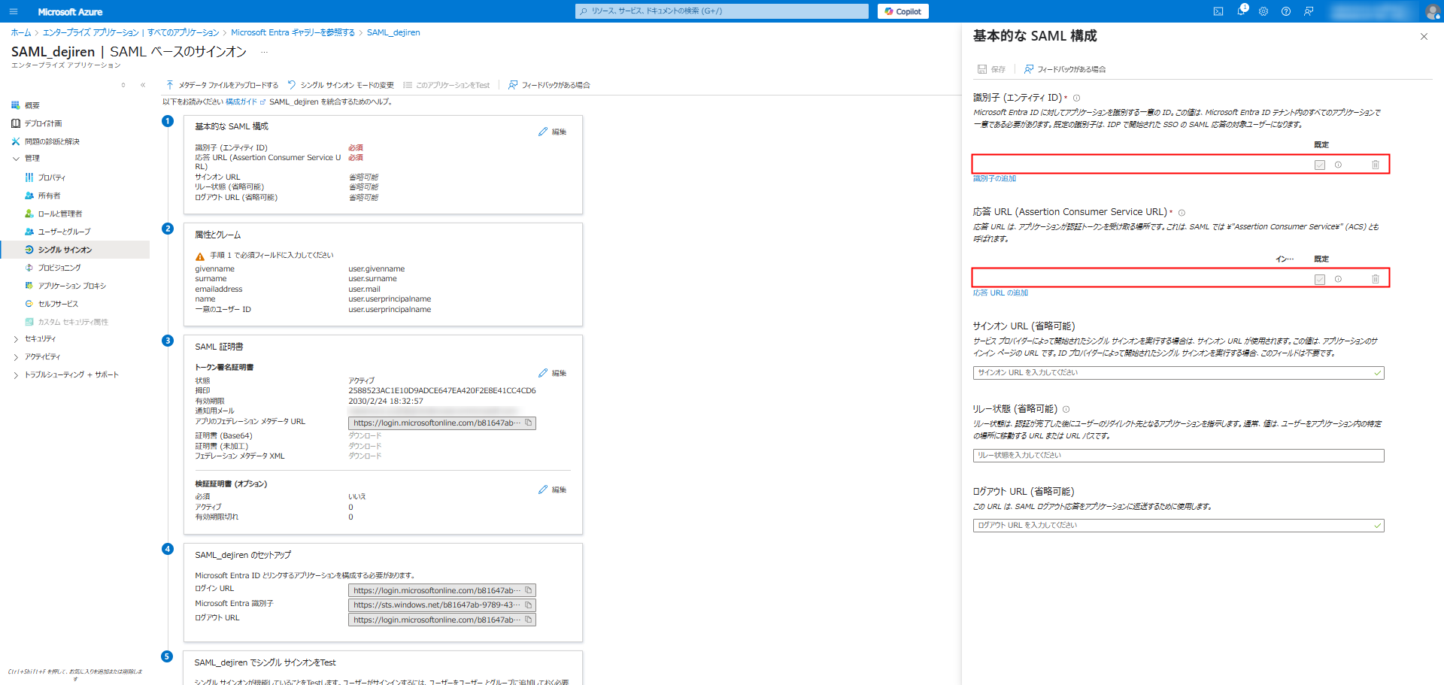This screenshot has height=685, width=1444.
Task: Click the 識別子 (エンティティ ID) input field
Action: tap(1141, 164)
